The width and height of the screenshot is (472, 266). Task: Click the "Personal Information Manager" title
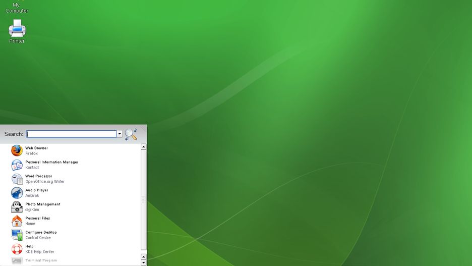pos(52,162)
